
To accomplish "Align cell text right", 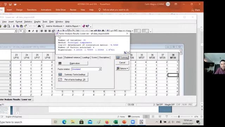I will [49, 31].
